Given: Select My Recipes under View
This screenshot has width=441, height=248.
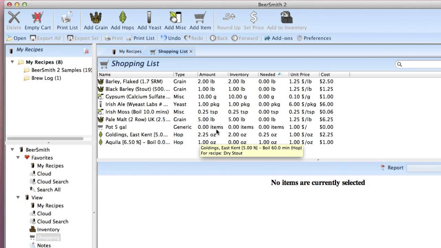Looking at the screenshot, I should tap(47, 206).
